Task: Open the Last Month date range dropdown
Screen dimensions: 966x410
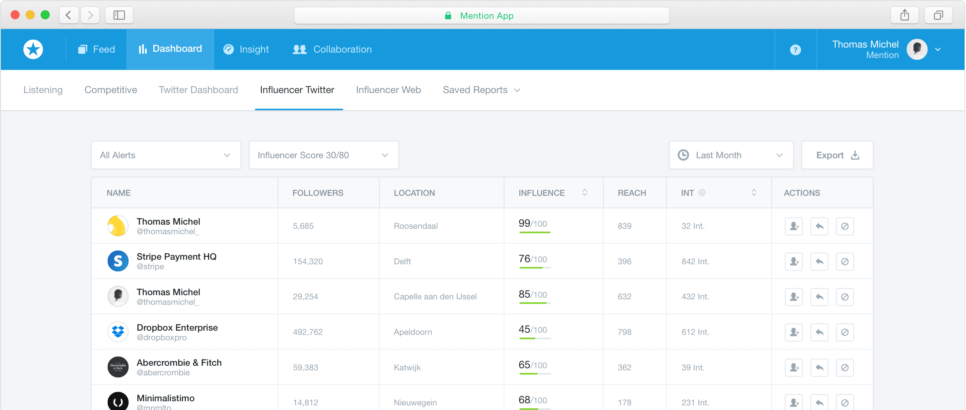Action: click(x=731, y=155)
